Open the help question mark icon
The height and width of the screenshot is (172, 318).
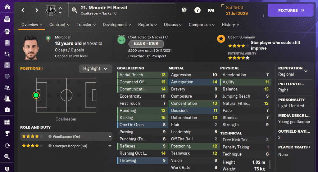coord(198,10)
